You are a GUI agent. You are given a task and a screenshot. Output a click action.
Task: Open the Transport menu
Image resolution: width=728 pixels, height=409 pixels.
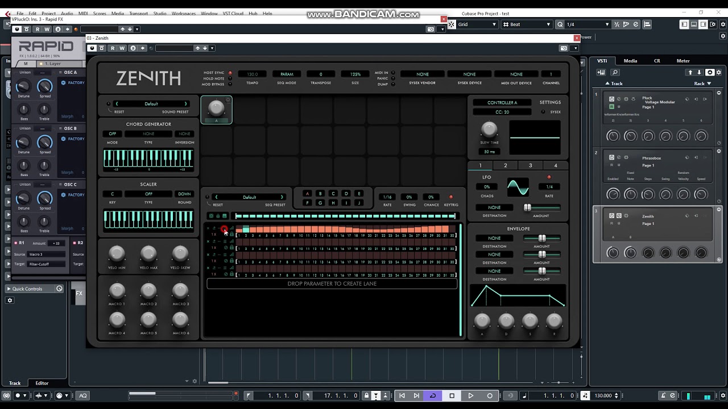point(138,13)
